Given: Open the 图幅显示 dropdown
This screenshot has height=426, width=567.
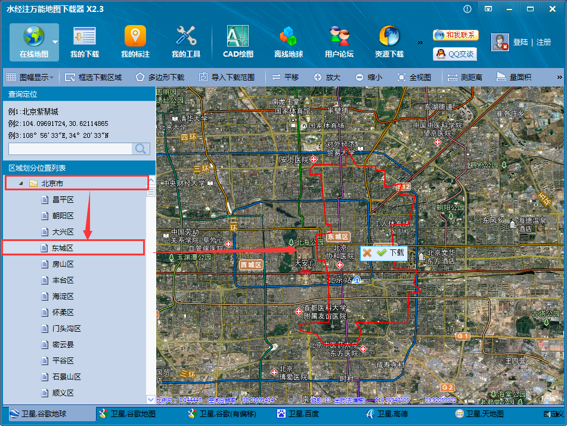Looking at the screenshot, I should (x=30, y=77).
